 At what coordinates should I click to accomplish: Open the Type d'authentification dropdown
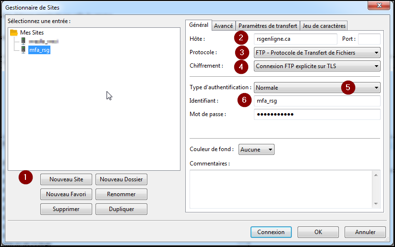point(317,88)
